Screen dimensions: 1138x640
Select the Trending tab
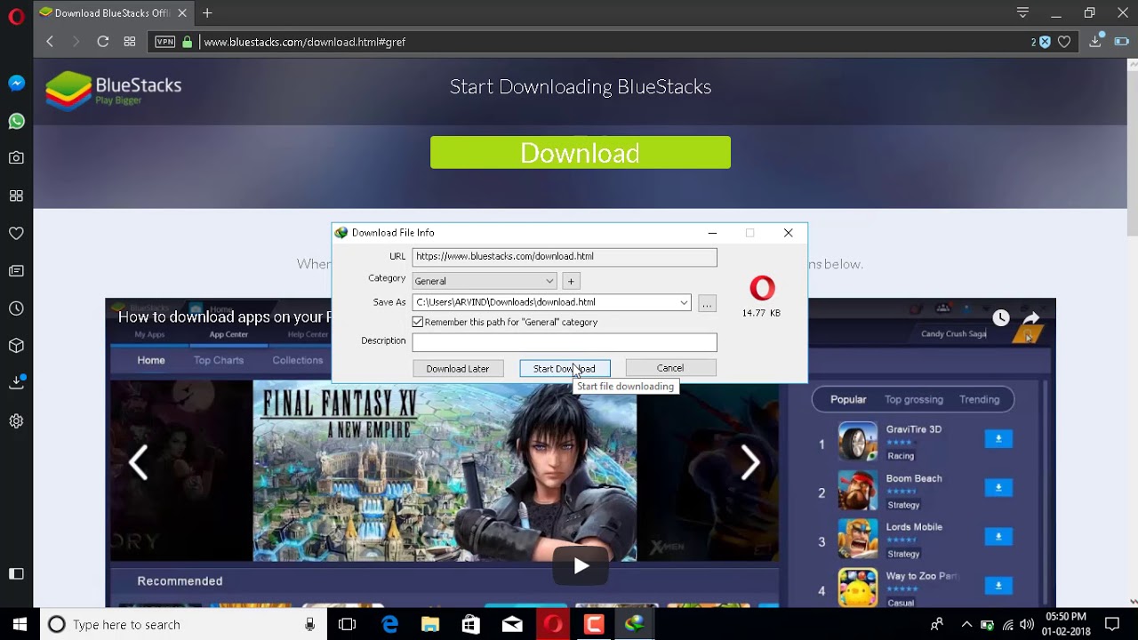pos(979,399)
